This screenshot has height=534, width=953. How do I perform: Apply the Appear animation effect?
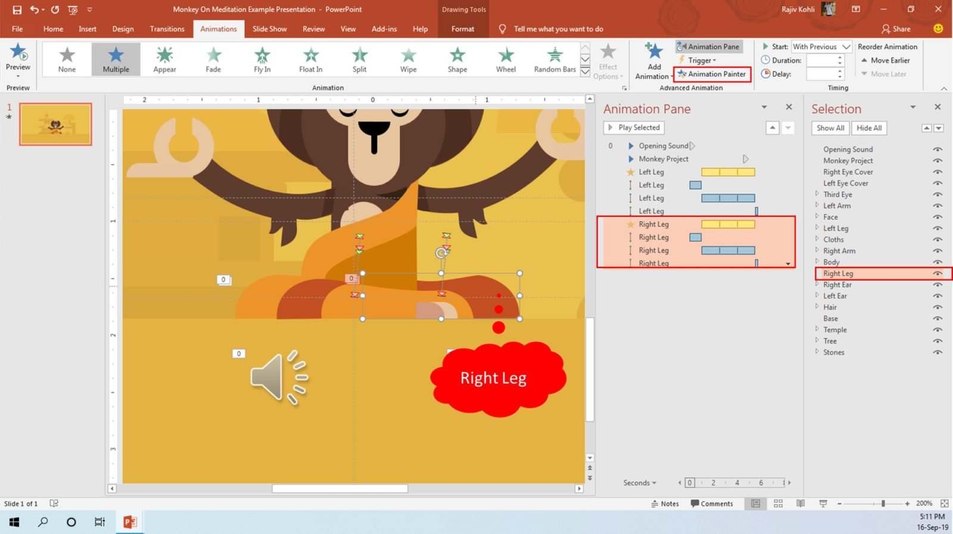pos(164,59)
